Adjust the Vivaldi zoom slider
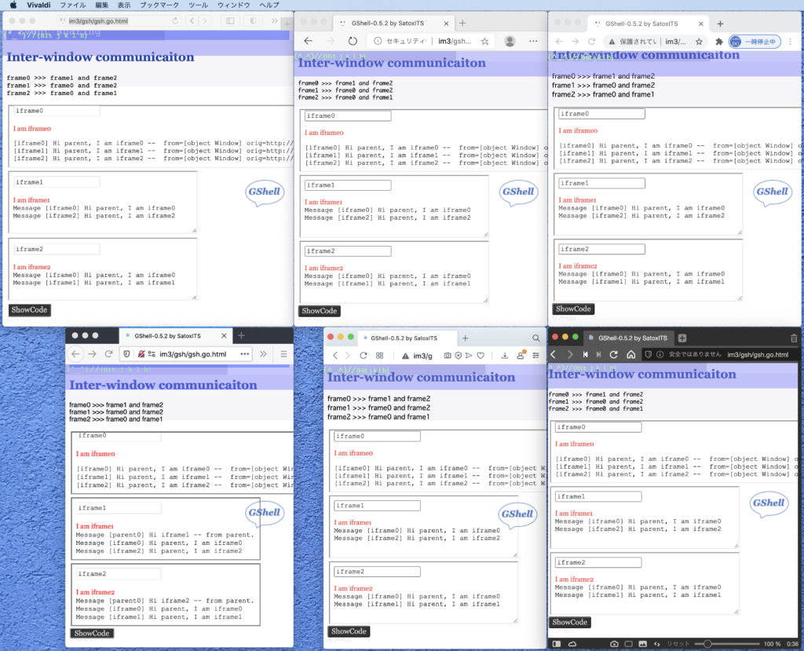 (x=708, y=644)
